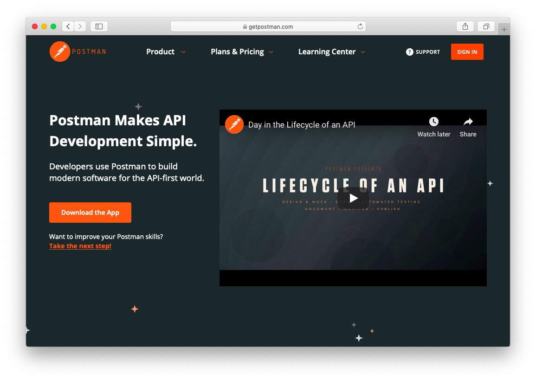Open the Plans & Pricing menu
This screenshot has width=536, height=381.
pyautogui.click(x=237, y=52)
